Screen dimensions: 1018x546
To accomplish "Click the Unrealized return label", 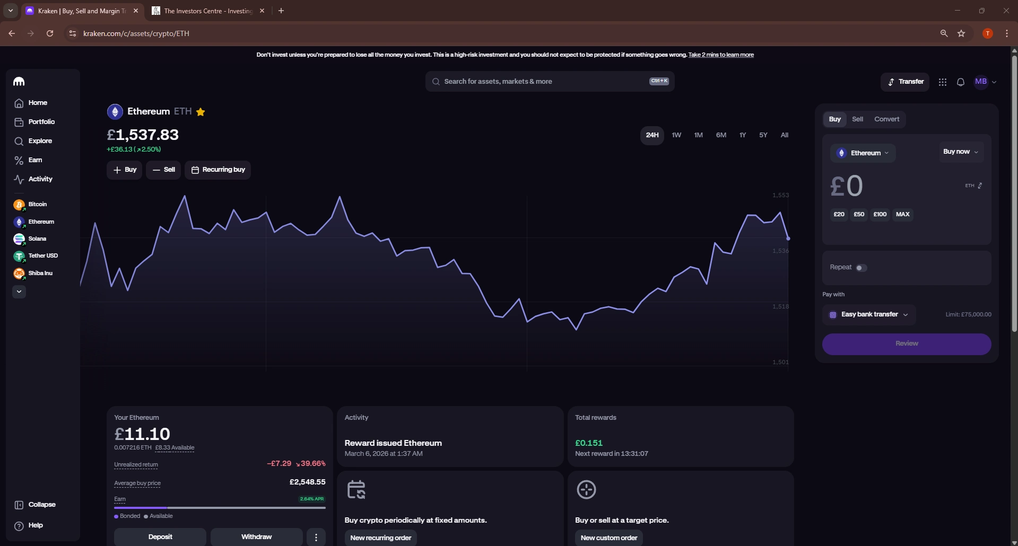I will click(136, 465).
